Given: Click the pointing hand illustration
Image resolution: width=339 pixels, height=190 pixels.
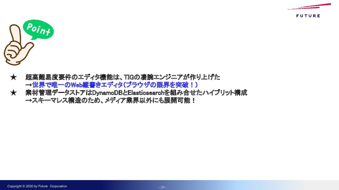Looking at the screenshot, I should (18, 45).
